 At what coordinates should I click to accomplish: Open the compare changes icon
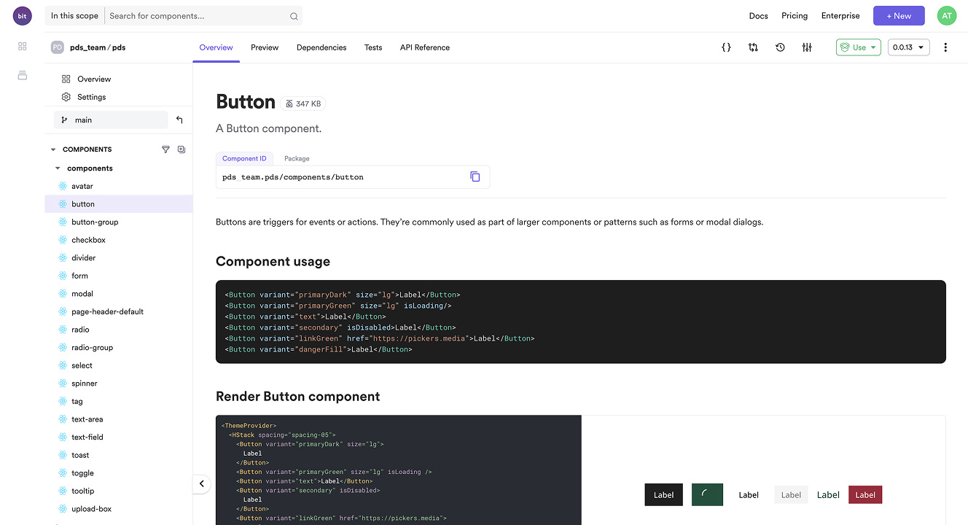[753, 47]
